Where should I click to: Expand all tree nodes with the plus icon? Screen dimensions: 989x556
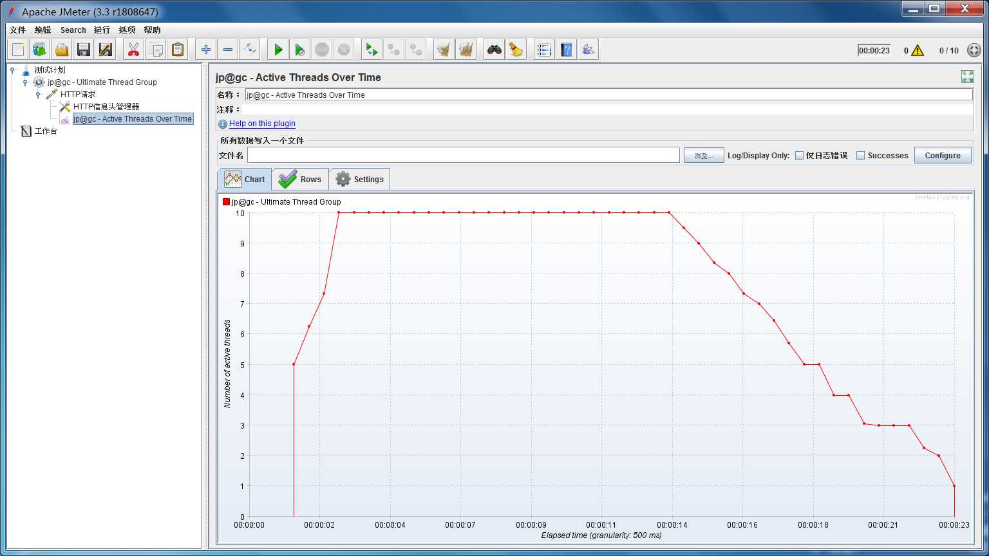coord(206,50)
